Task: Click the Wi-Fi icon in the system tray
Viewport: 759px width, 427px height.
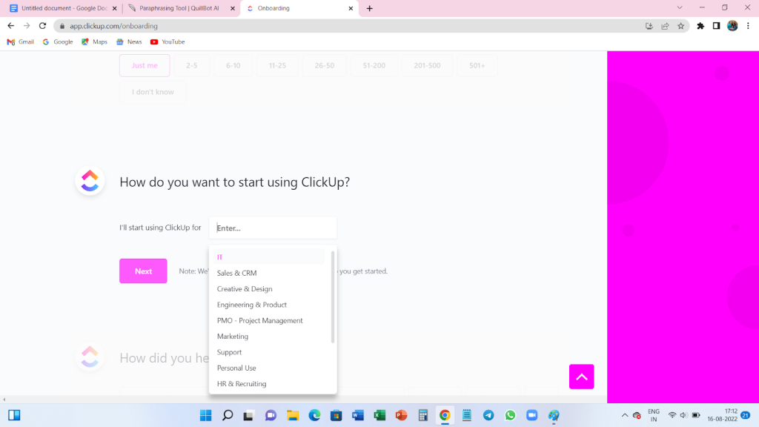Action: point(672,415)
